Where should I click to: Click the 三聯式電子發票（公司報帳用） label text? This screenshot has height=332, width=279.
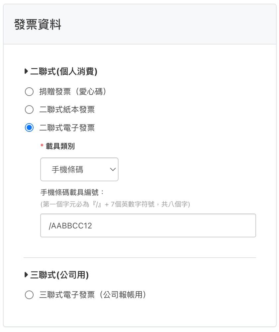pyautogui.click(x=93, y=294)
